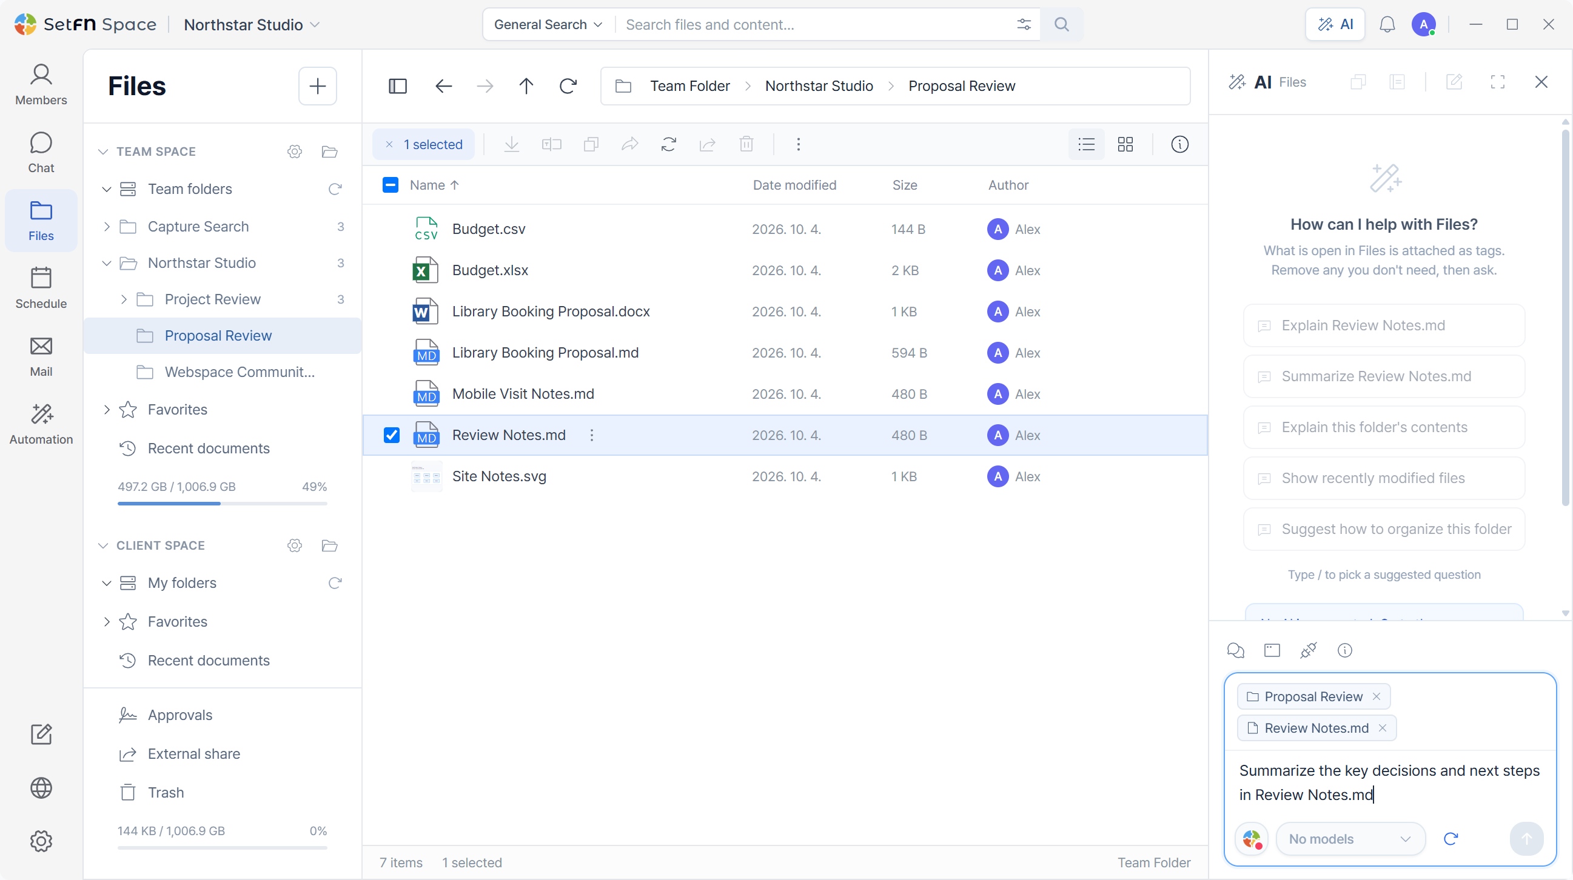The height and width of the screenshot is (880, 1573).
Task: Expand the Project Review folder
Action: [x=124, y=299]
